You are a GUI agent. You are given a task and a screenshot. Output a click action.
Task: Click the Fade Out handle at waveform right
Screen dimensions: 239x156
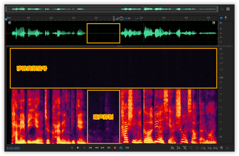point(214,23)
